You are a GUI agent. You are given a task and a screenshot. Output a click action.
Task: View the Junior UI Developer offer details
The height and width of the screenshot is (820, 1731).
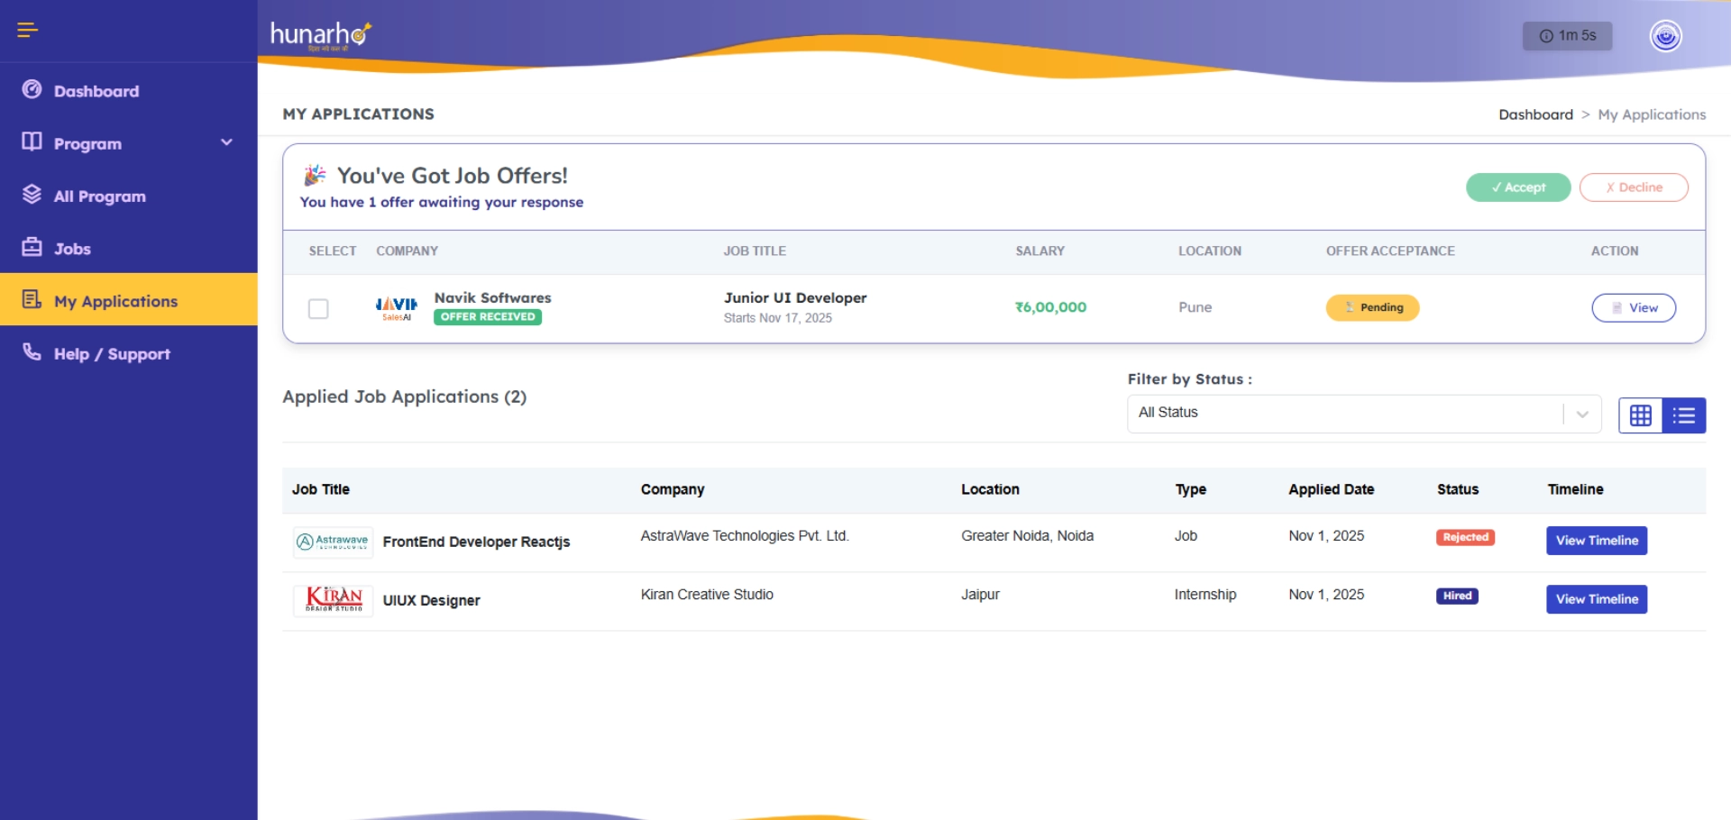point(1634,307)
